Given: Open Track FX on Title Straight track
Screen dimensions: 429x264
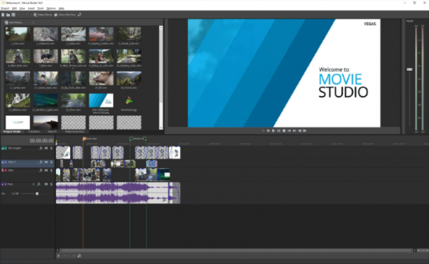Looking at the screenshot, I should (41, 148).
